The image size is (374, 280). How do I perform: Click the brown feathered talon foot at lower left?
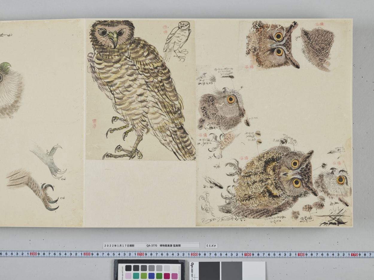pyautogui.click(x=33, y=190)
